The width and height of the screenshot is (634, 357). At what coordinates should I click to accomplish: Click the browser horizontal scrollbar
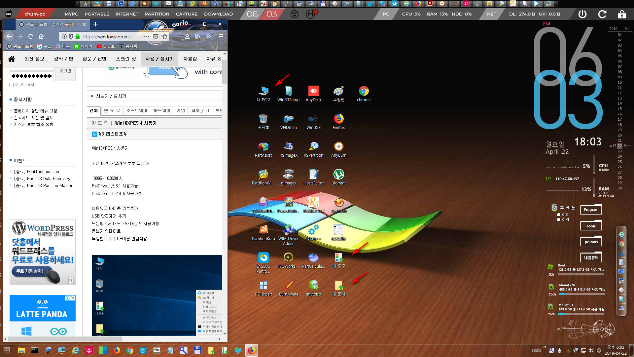tap(65, 339)
